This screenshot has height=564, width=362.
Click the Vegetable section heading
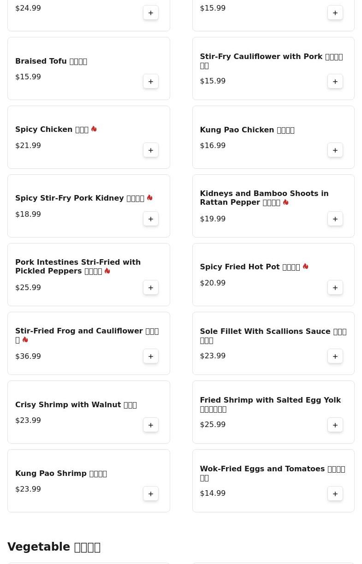point(54,547)
